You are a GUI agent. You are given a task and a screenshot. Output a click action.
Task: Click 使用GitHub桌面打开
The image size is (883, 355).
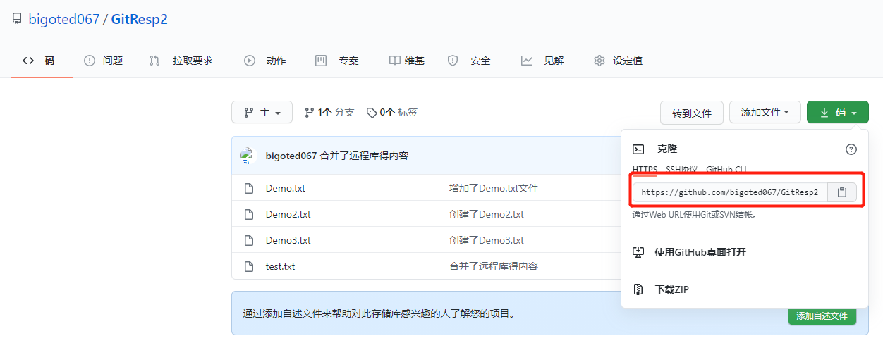(700, 252)
